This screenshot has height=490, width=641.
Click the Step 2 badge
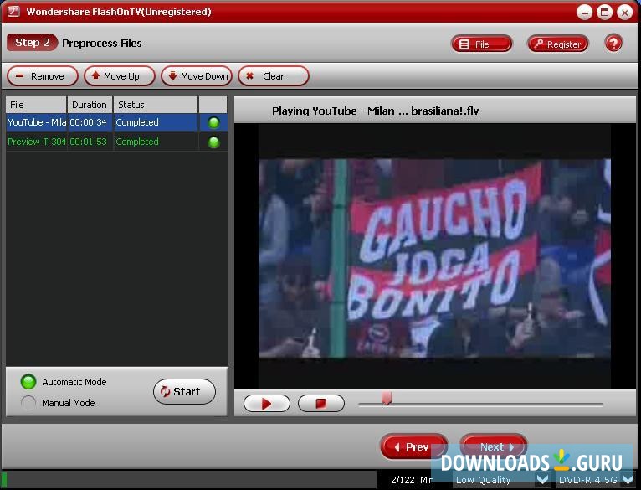click(32, 43)
